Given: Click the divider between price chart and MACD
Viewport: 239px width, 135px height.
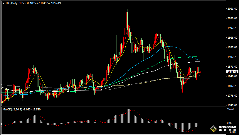Looking at the screenshot, I should tap(114, 106).
